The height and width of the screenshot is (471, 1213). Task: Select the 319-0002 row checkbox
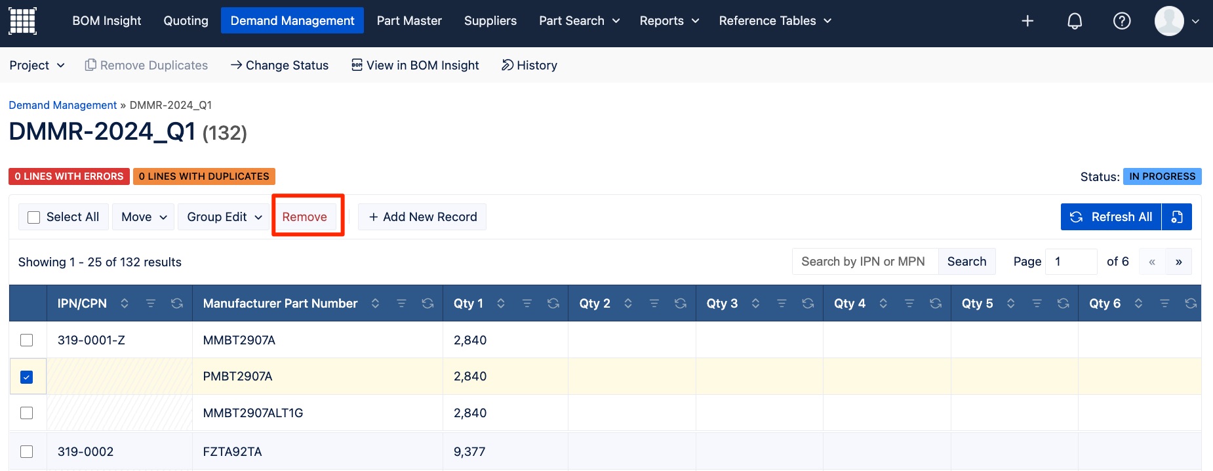(26, 451)
